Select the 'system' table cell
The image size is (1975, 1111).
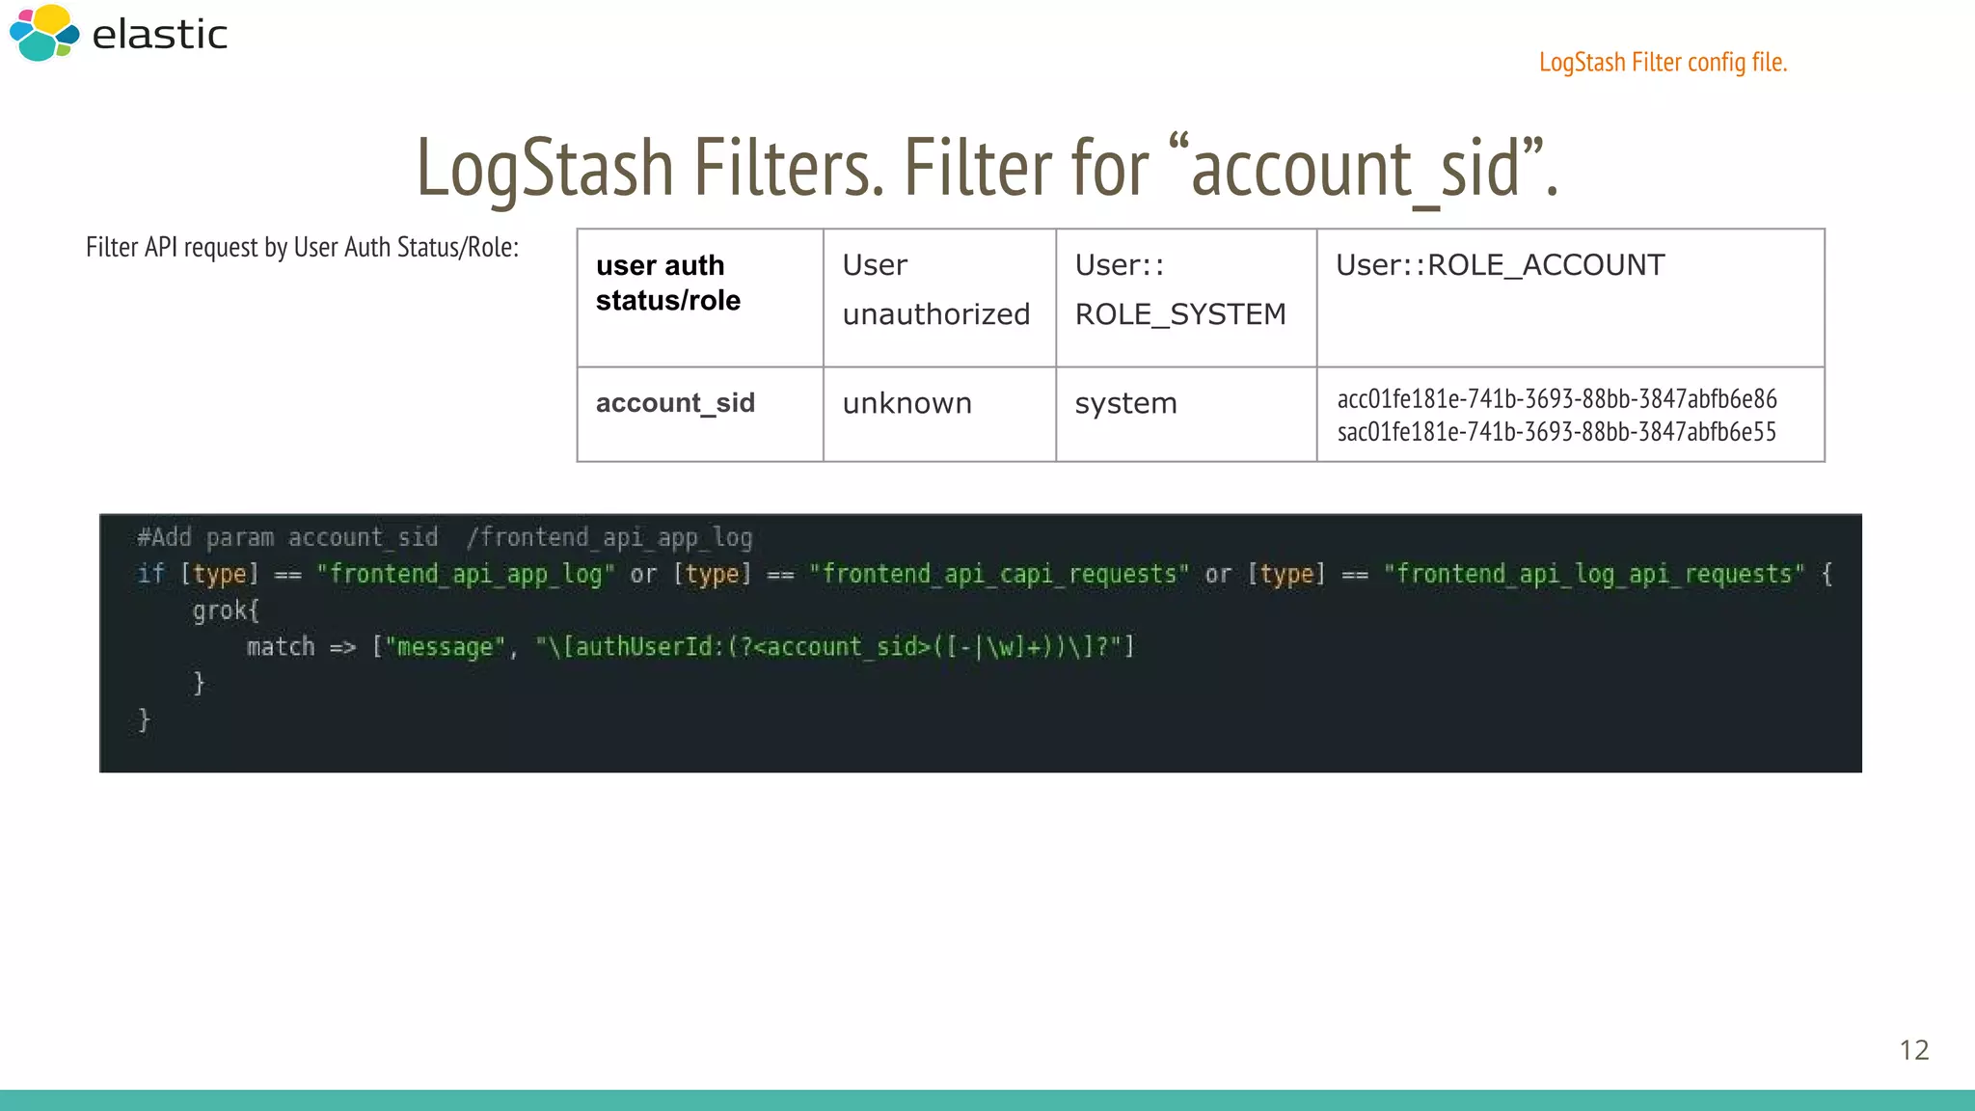tap(1186, 414)
